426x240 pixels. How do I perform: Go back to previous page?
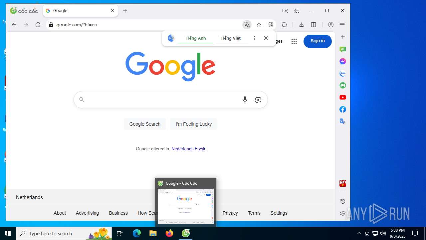(14, 25)
